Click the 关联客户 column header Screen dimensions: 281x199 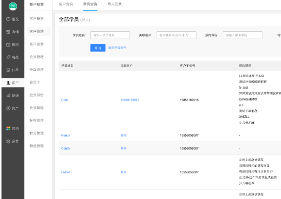tap(126, 66)
